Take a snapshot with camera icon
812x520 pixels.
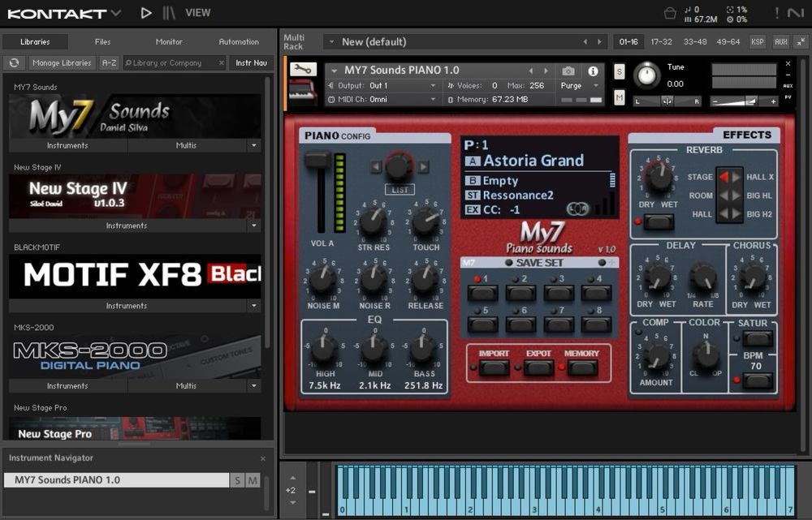[x=568, y=71]
